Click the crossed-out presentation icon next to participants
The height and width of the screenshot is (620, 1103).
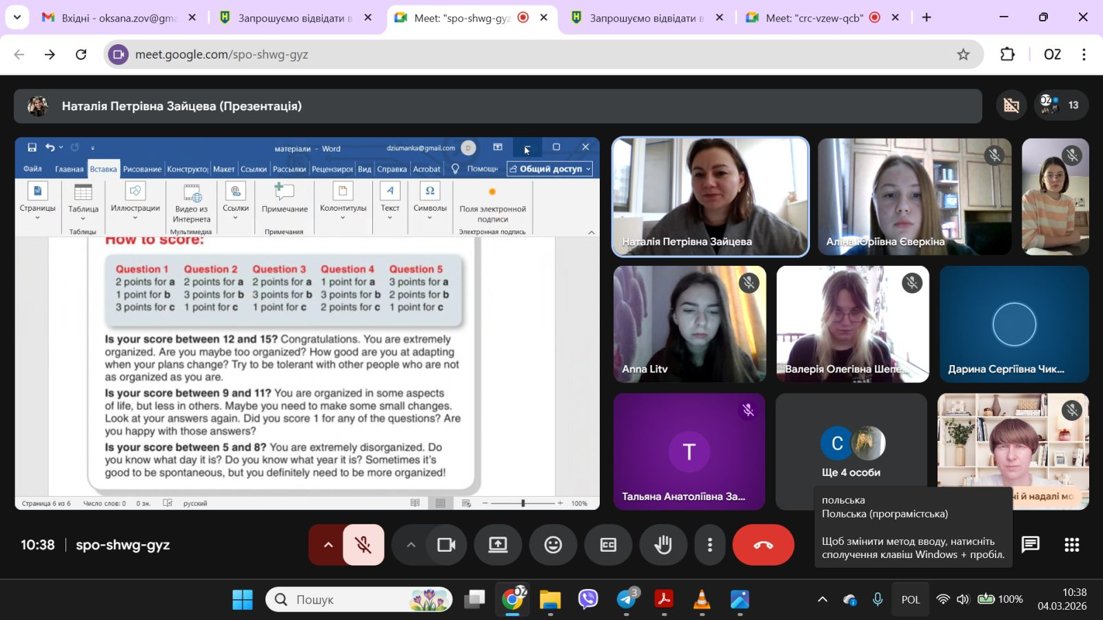coord(1011,105)
